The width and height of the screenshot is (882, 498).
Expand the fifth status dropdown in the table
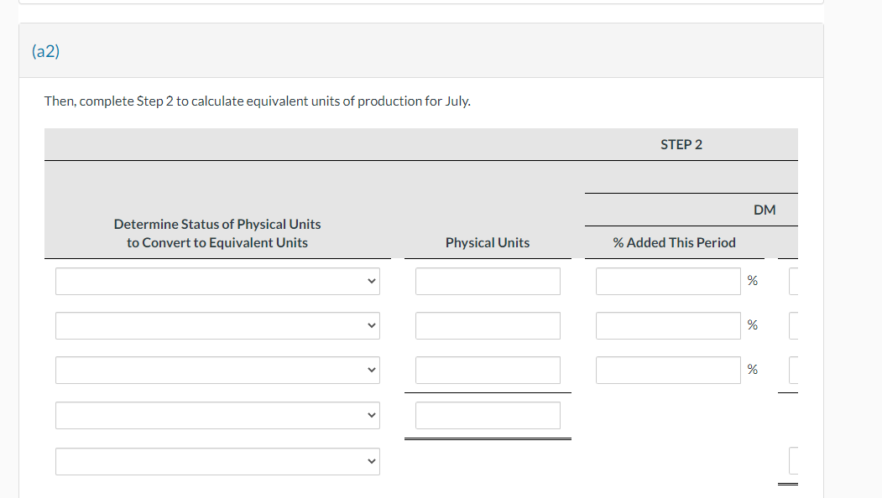point(217,461)
